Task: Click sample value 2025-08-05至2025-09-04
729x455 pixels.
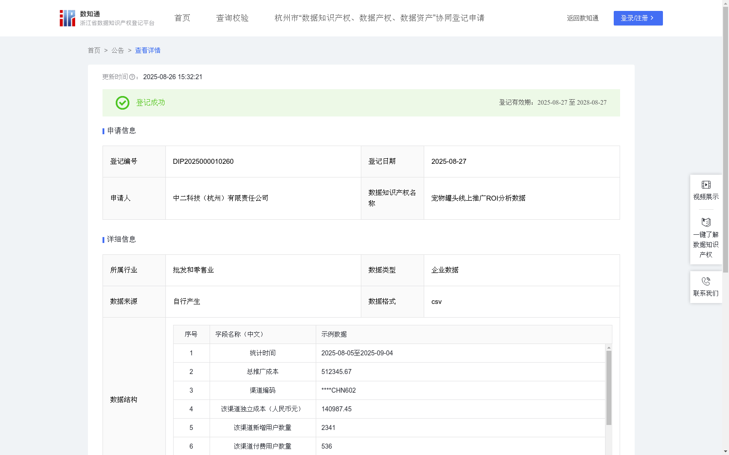Action: [357, 353]
